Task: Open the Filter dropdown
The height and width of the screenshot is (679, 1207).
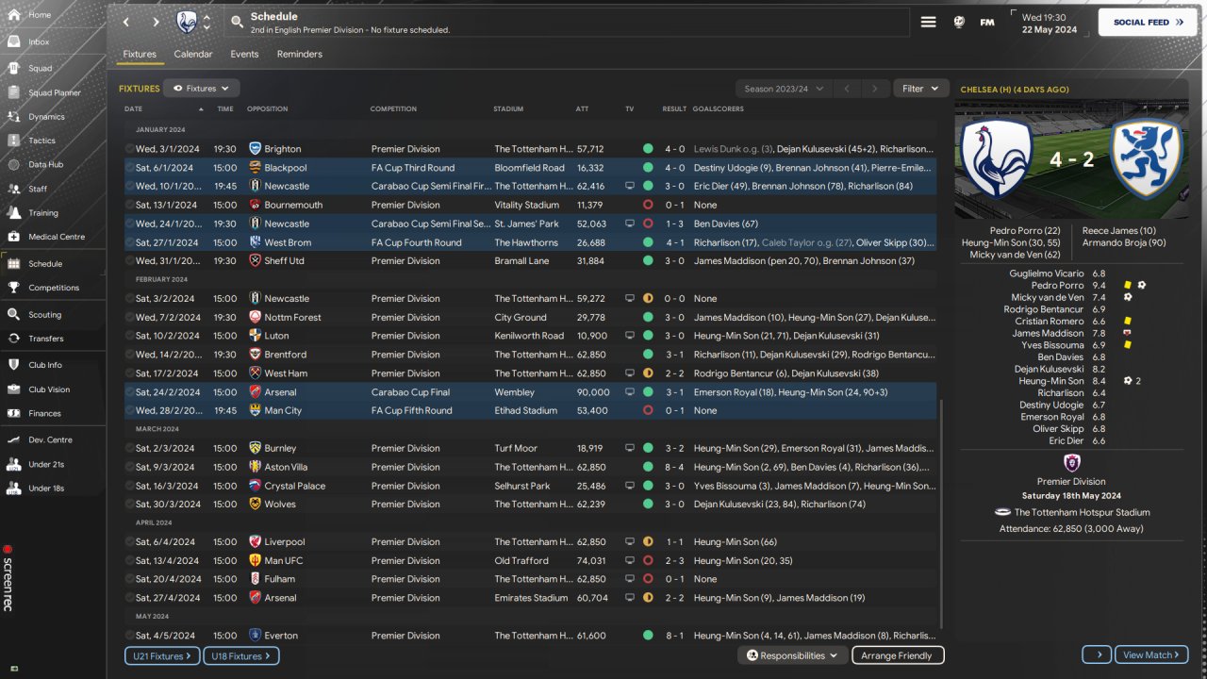Action: click(x=920, y=89)
